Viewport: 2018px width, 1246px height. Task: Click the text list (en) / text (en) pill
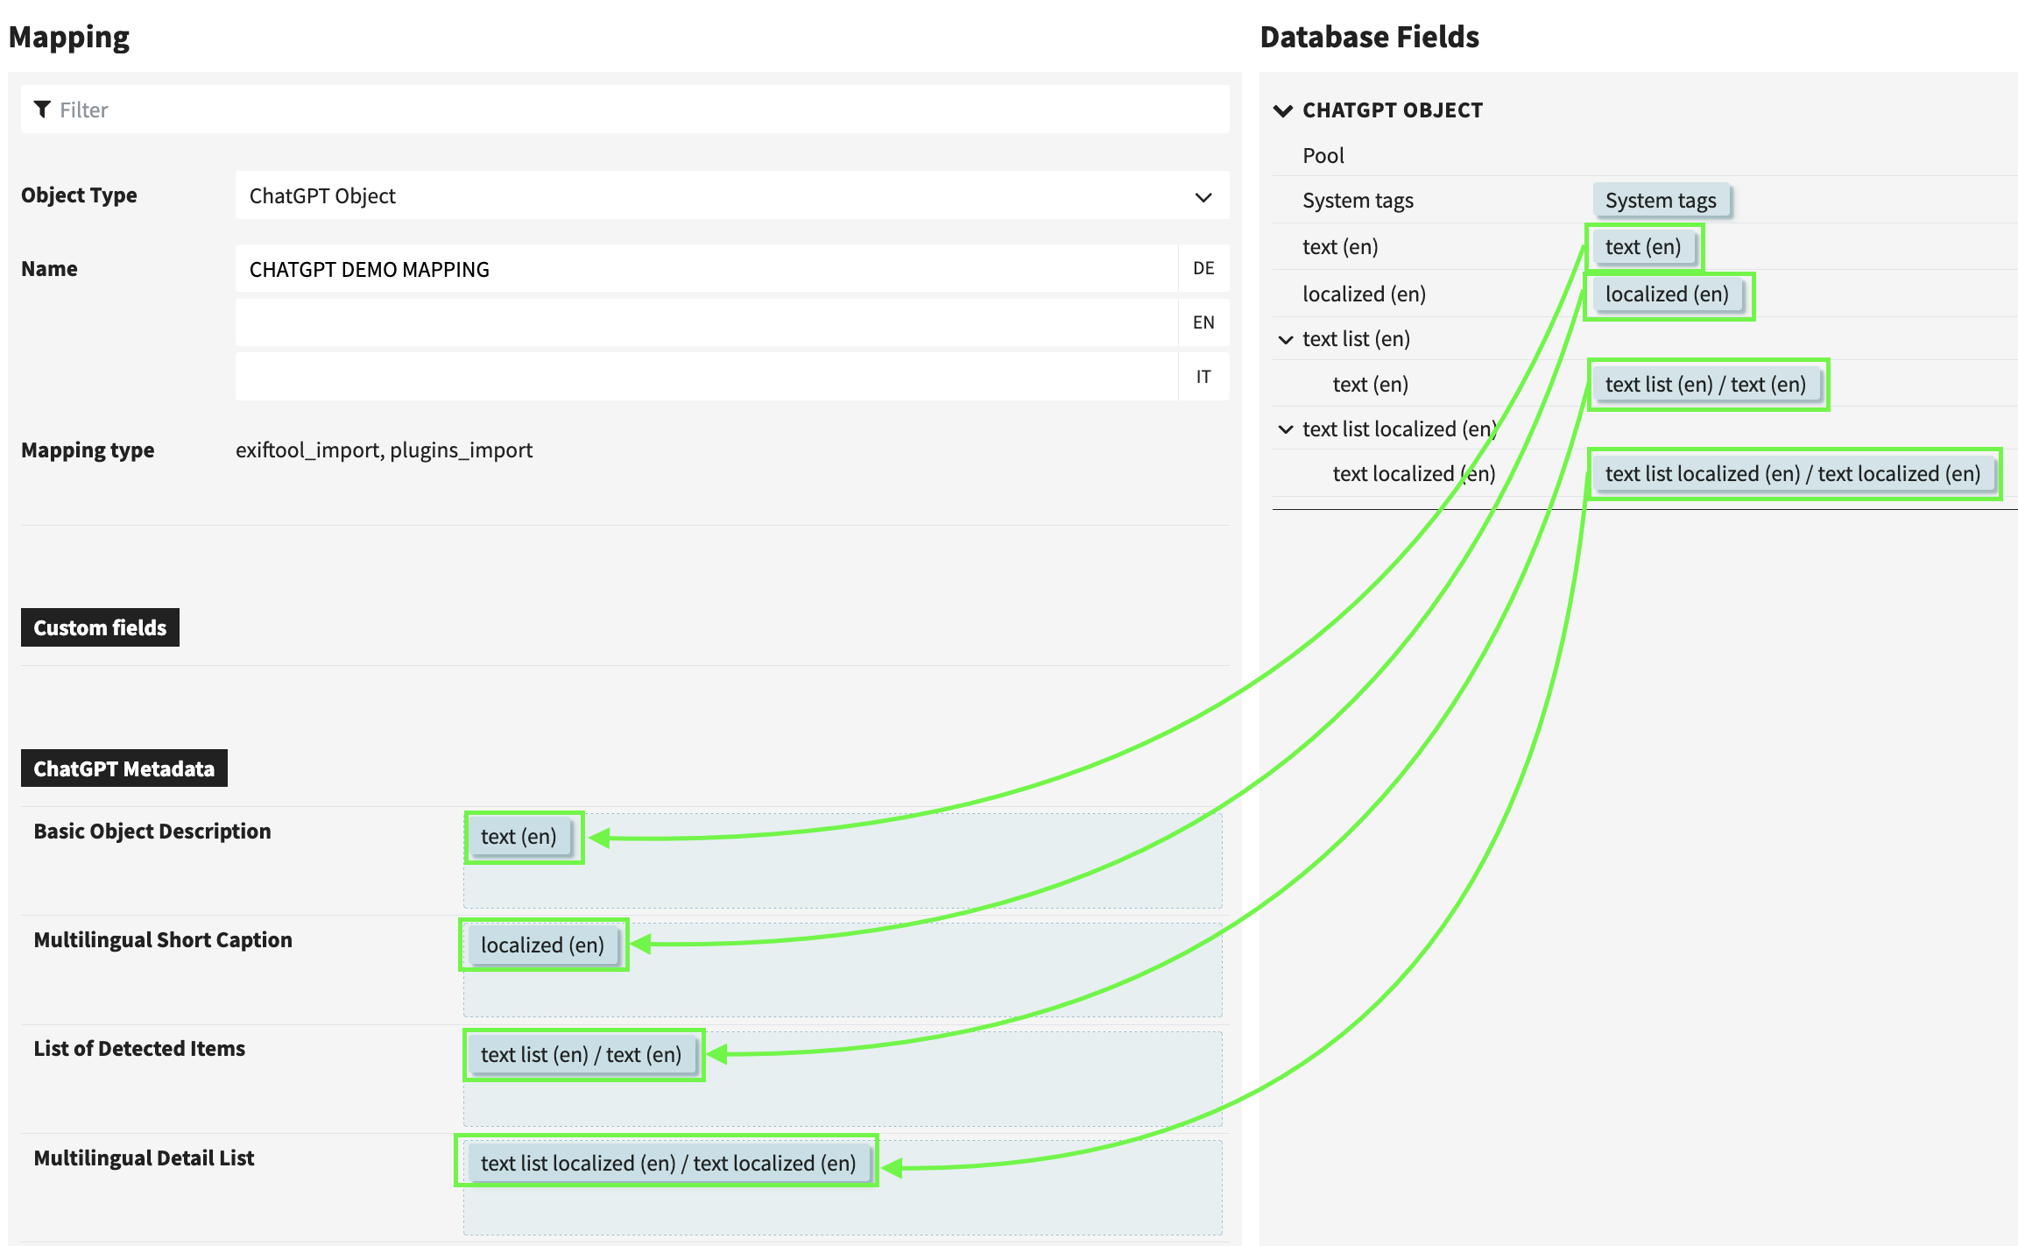1705,384
